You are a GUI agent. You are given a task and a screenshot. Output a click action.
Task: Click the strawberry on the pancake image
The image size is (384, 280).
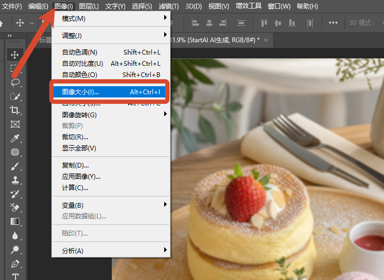pos(245,198)
